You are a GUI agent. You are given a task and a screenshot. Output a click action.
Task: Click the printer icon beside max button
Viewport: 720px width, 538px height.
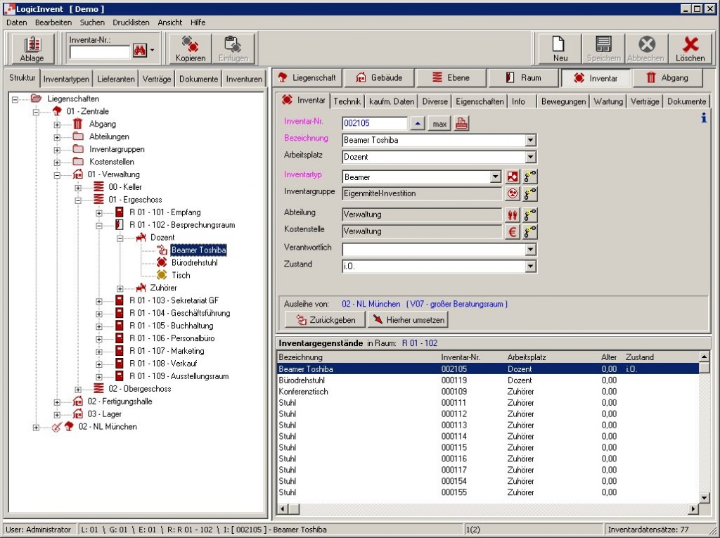coord(461,124)
